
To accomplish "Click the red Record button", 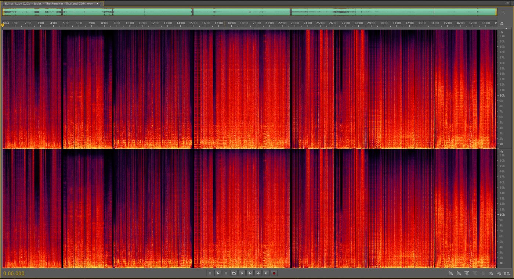I will click(274, 273).
